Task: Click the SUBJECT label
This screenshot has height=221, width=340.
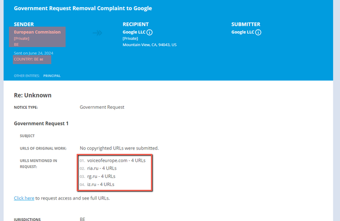Action: click(x=27, y=136)
